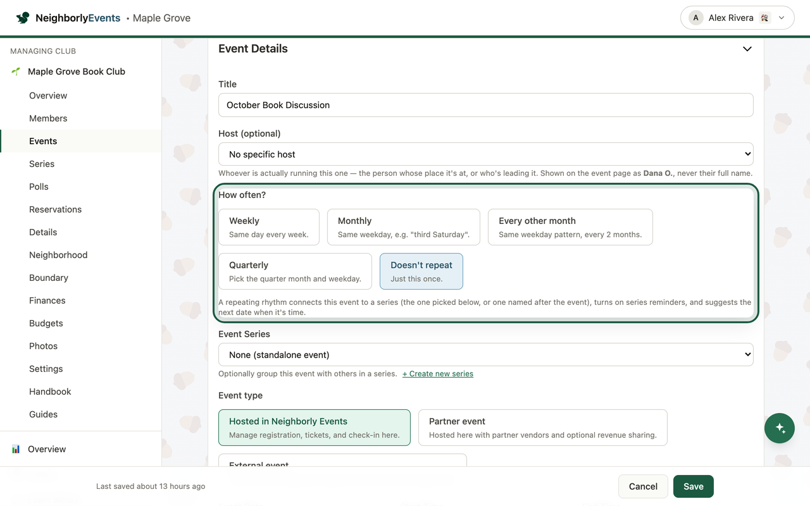Click the "MANAGING CLUB" sidebar heading
This screenshot has height=506, width=810.
tap(43, 51)
